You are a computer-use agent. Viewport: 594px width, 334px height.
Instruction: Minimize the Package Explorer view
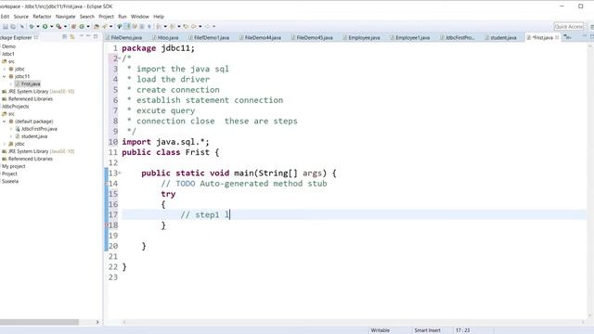coord(88,36)
